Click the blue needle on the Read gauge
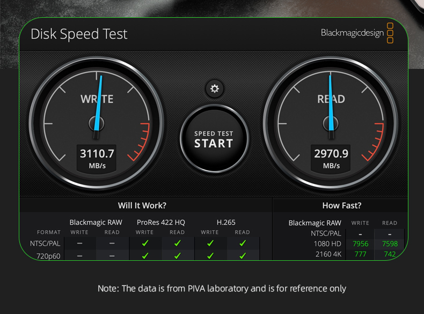 point(331,102)
